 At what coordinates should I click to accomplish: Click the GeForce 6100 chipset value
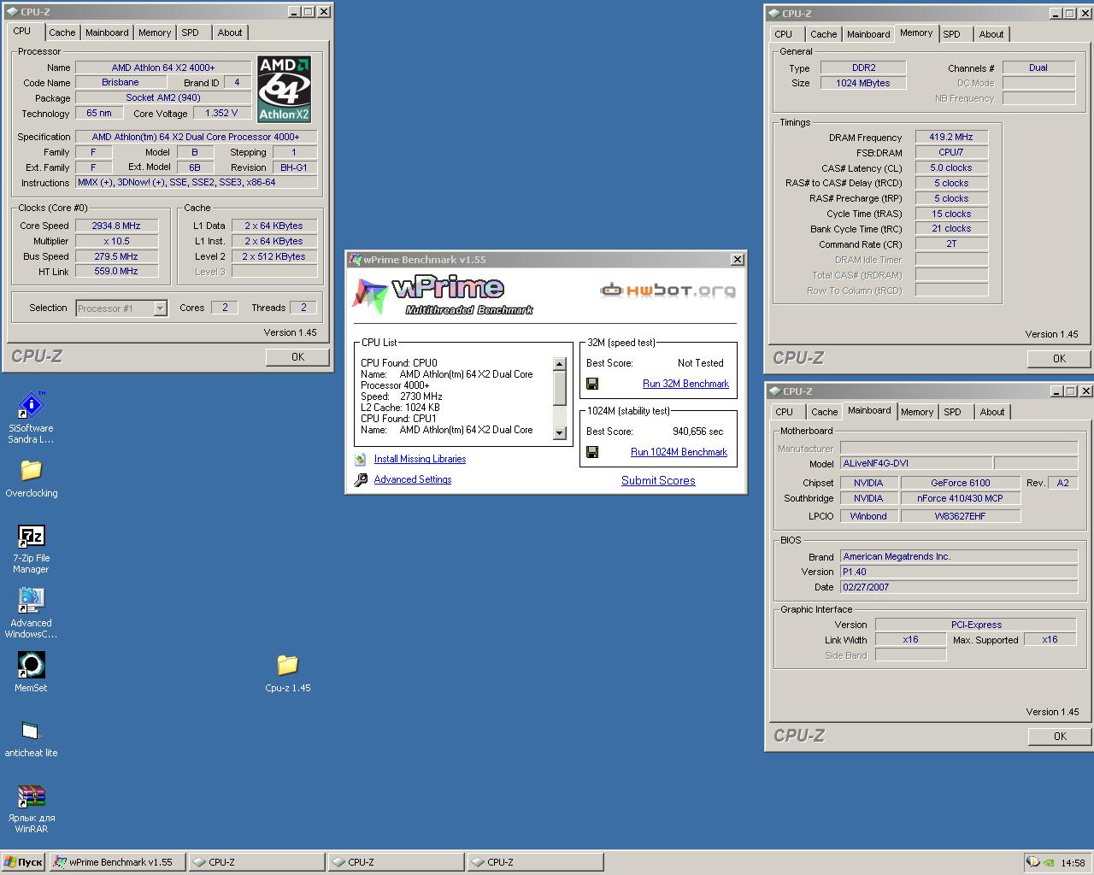tap(960, 483)
